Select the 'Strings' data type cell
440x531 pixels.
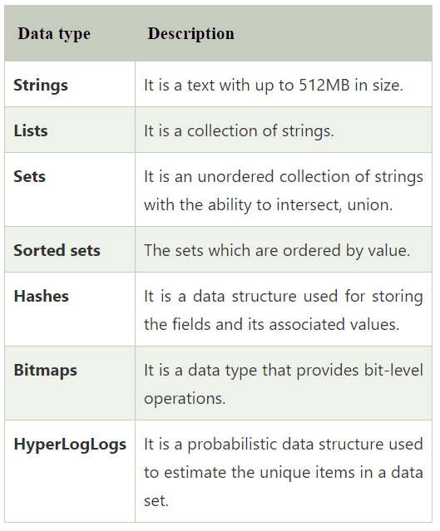point(70,84)
